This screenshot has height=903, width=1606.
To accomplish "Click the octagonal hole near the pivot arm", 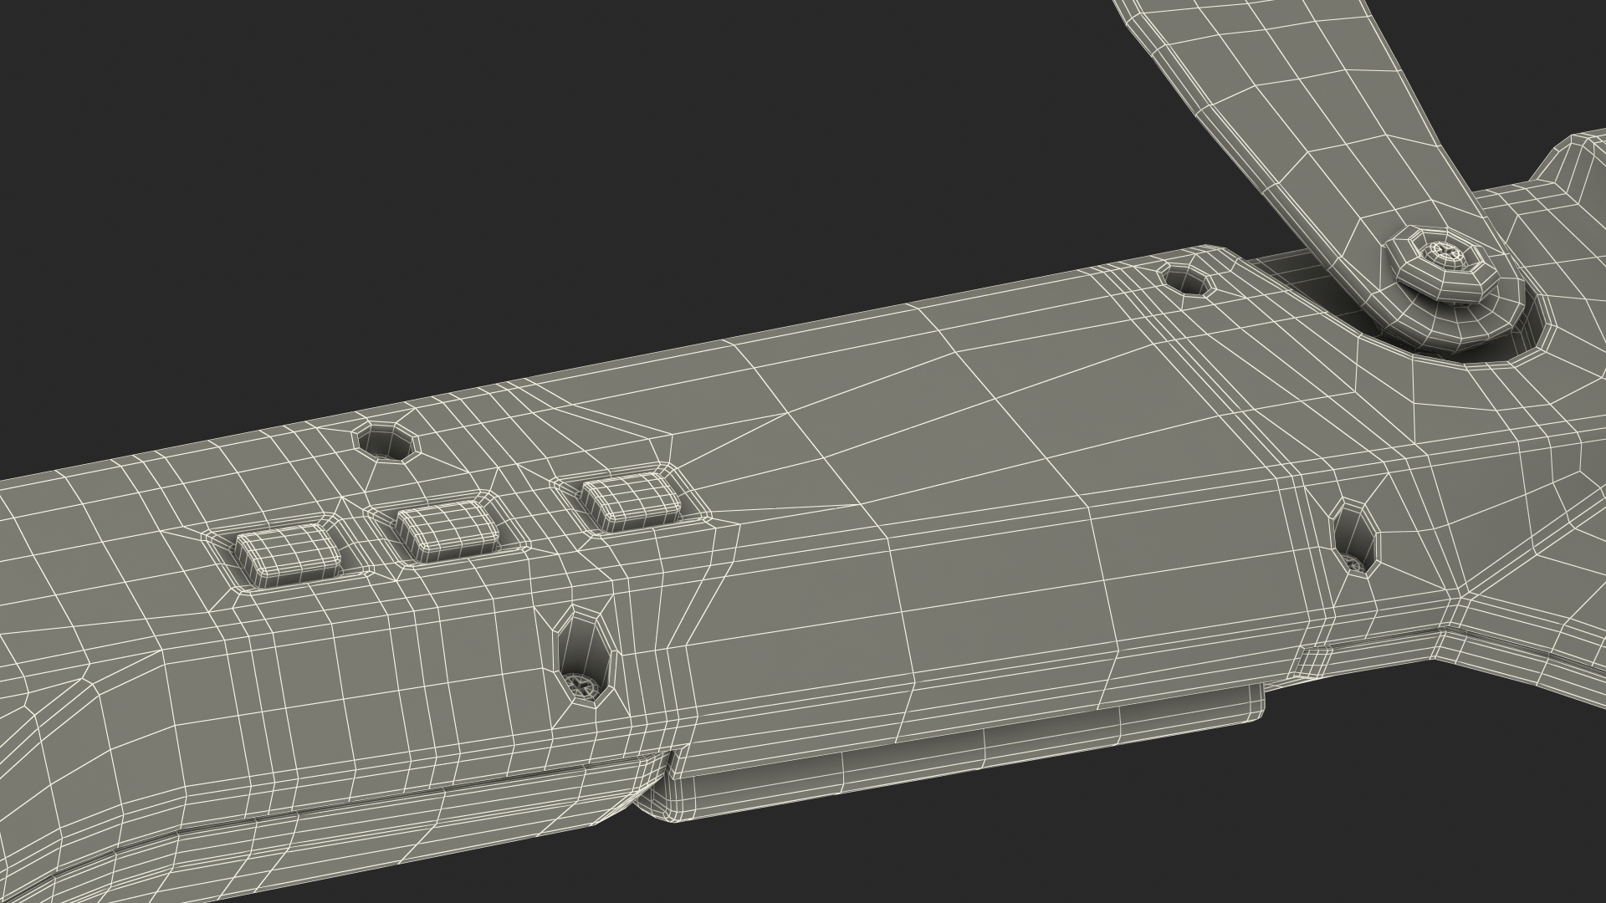I will (x=1188, y=280).
